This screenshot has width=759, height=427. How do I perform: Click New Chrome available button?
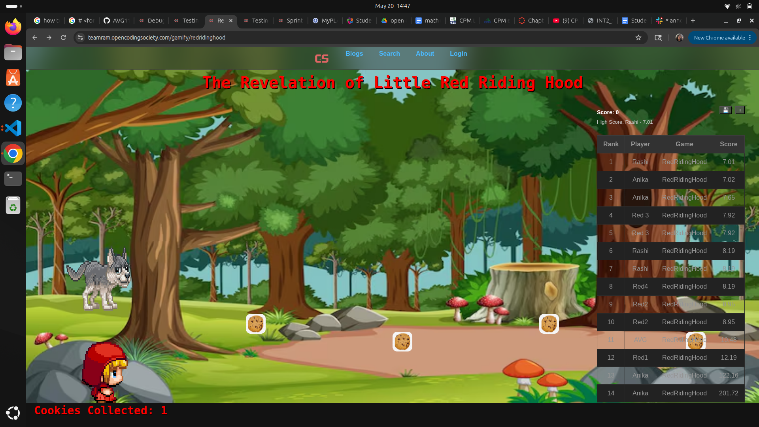[722, 38]
